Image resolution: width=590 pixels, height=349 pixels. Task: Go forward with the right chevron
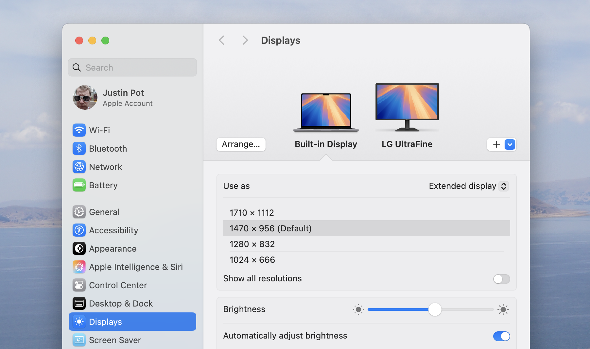(x=245, y=40)
